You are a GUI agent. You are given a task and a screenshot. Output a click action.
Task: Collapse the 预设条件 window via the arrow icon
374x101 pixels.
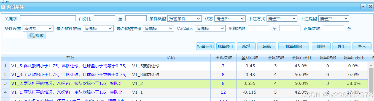(x=363, y=7)
